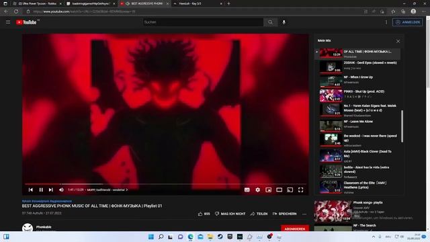Play the weeknd - i was never there
430x242 pixels.
[x=357, y=140]
